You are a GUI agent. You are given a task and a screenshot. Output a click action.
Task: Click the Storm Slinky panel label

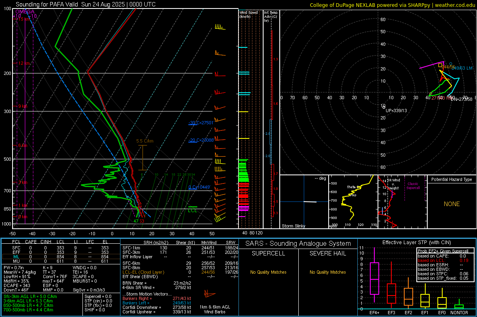coord(293,226)
